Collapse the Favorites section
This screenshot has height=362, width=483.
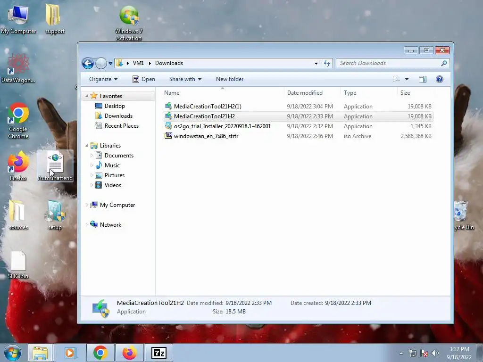coord(87,96)
